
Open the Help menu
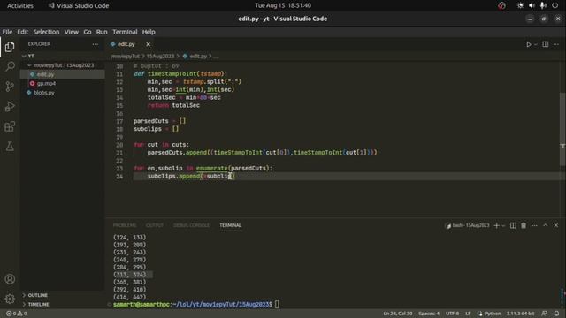(149, 32)
